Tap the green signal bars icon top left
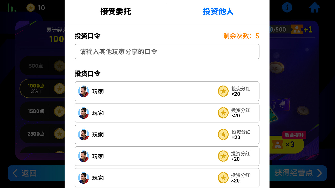Image resolution: width=335 pixels, height=188 pixels. point(11,7)
